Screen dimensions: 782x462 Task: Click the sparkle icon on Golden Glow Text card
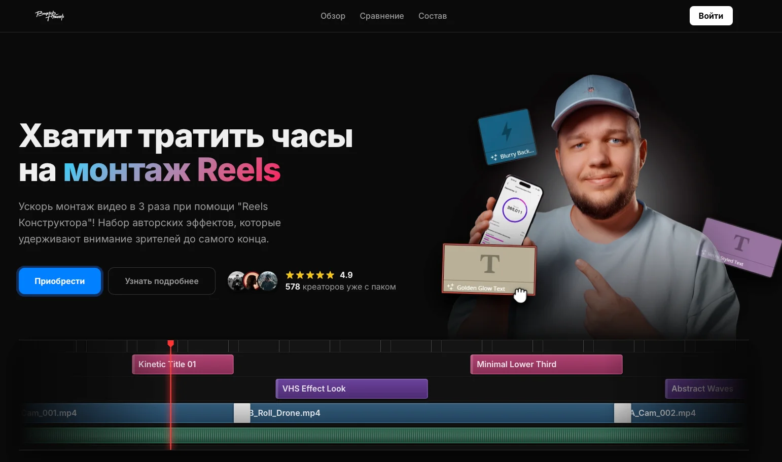click(x=450, y=287)
